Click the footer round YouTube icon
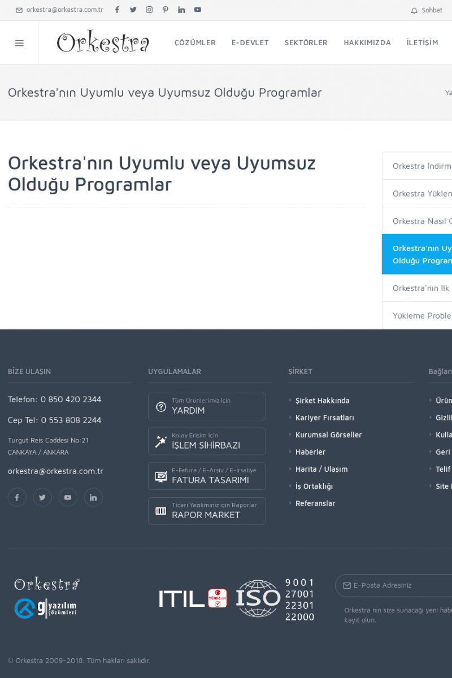The height and width of the screenshot is (678, 452). pos(68,497)
